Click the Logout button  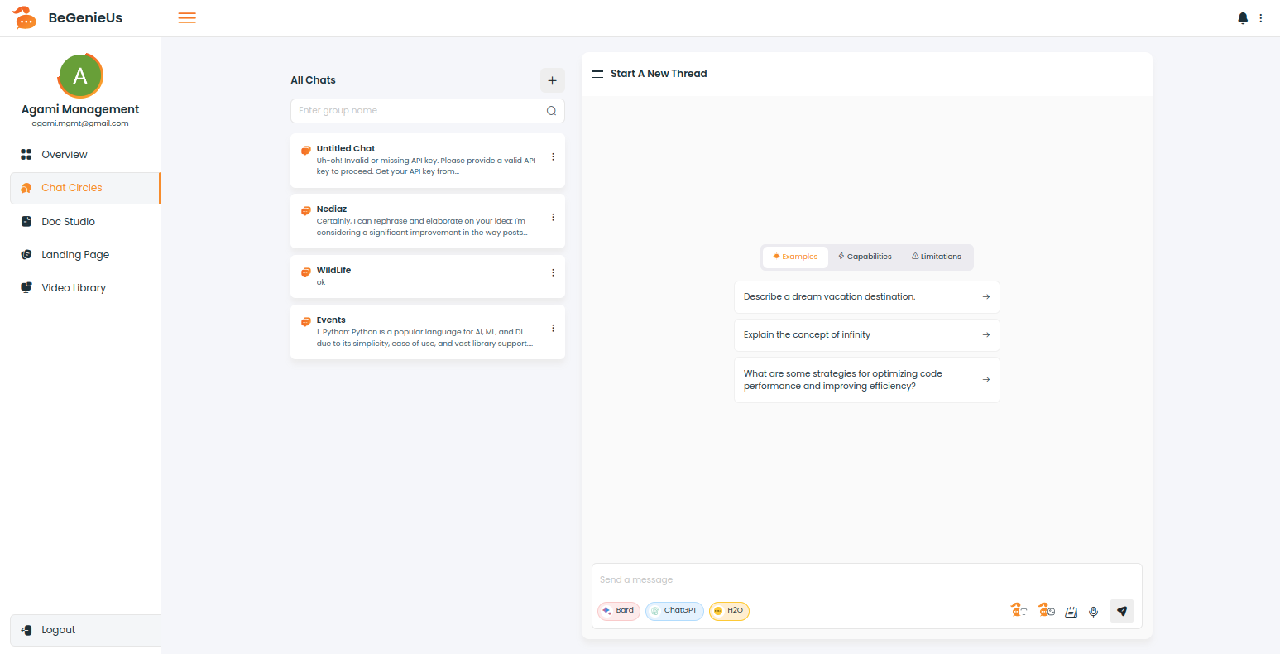[x=58, y=630]
